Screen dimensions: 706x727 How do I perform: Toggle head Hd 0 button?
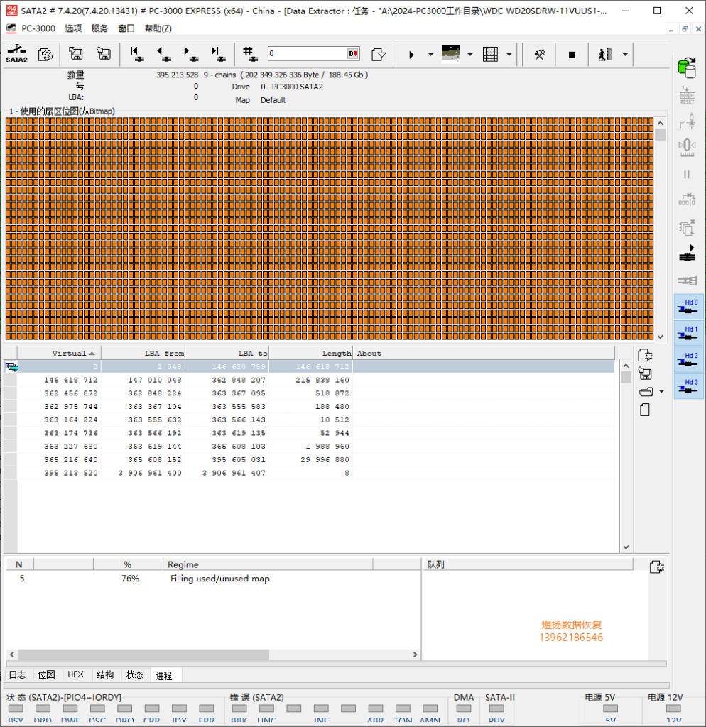pos(688,307)
